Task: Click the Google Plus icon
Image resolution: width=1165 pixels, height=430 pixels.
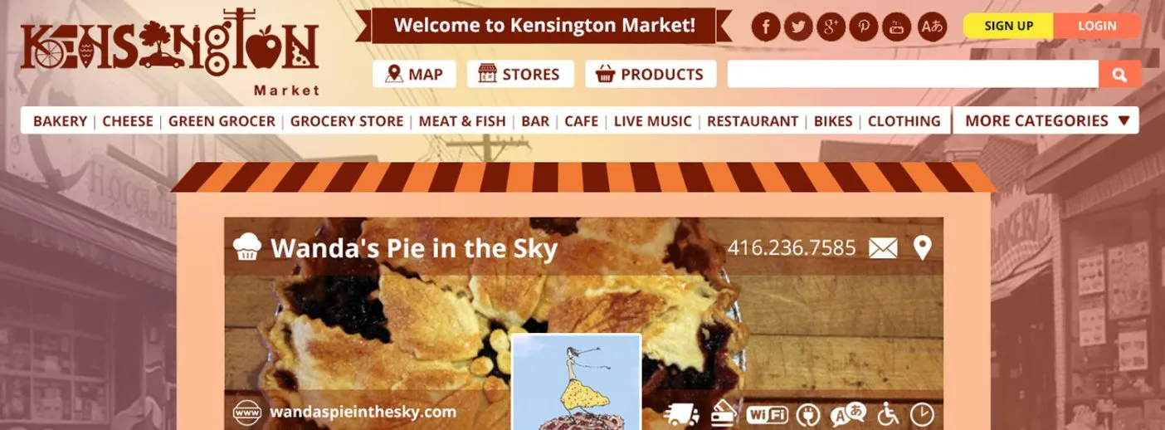Action: click(831, 27)
